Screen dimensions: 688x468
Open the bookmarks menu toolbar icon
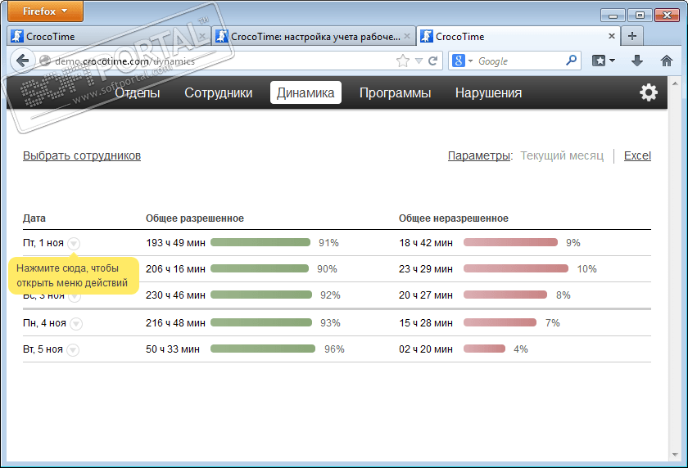(604, 61)
